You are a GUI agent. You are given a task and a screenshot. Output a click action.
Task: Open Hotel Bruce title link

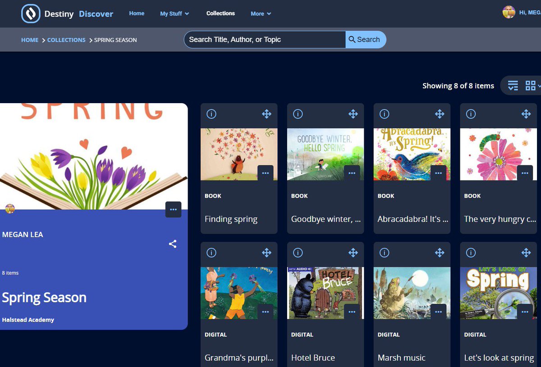click(x=313, y=358)
